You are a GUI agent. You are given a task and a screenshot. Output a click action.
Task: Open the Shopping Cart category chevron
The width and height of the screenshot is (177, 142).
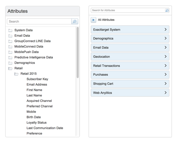[x=165, y=83]
